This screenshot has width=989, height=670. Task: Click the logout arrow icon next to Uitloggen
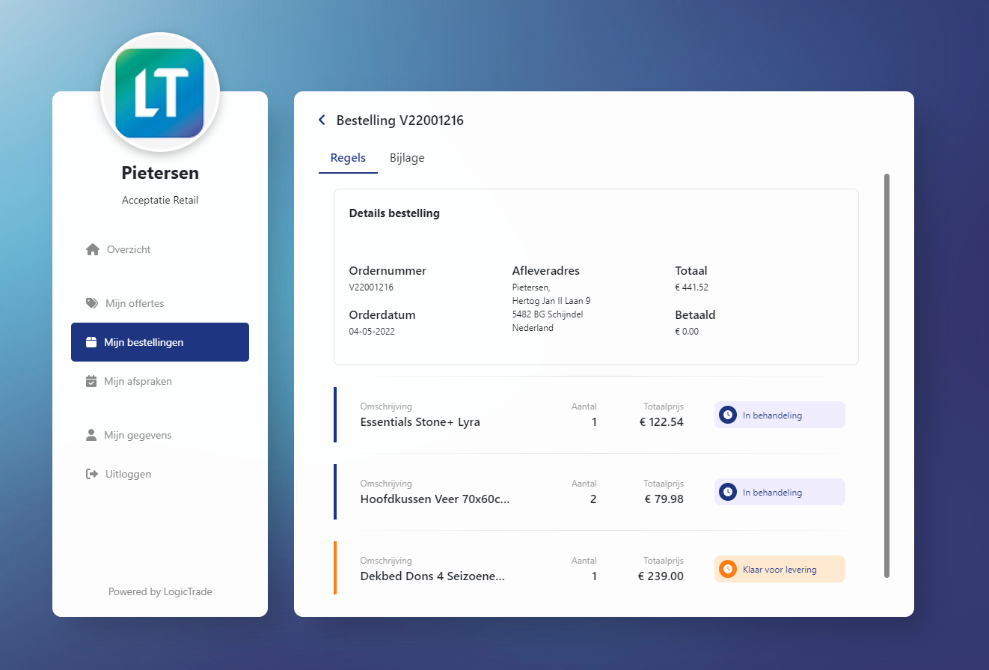coord(91,473)
